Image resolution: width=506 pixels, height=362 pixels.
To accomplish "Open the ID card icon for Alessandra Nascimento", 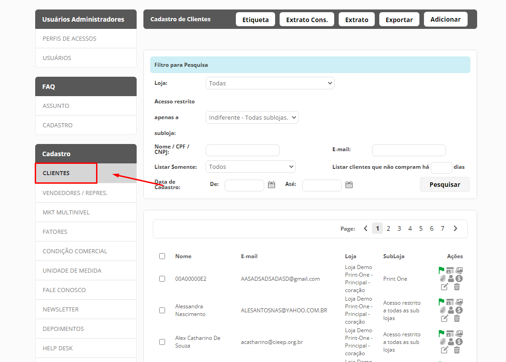I will [x=450, y=302].
